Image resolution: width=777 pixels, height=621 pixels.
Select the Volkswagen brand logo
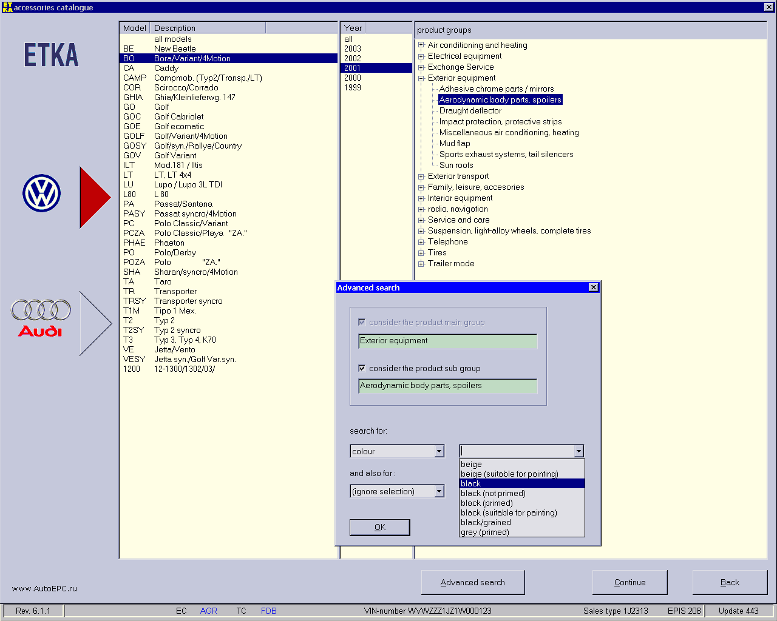pyautogui.click(x=41, y=193)
